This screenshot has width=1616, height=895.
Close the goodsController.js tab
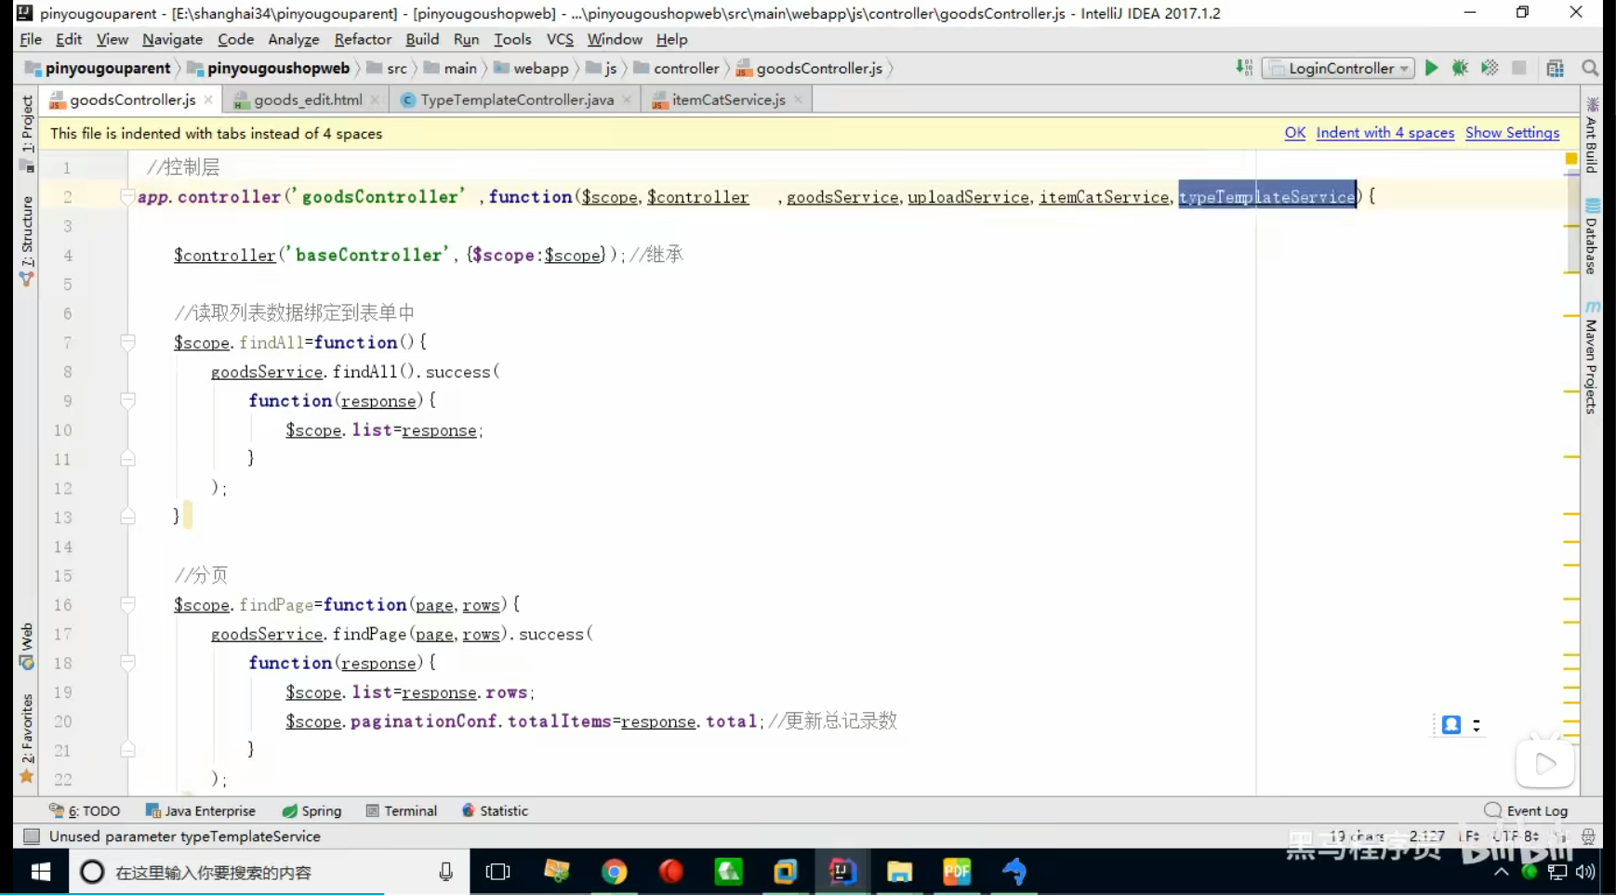(x=208, y=99)
